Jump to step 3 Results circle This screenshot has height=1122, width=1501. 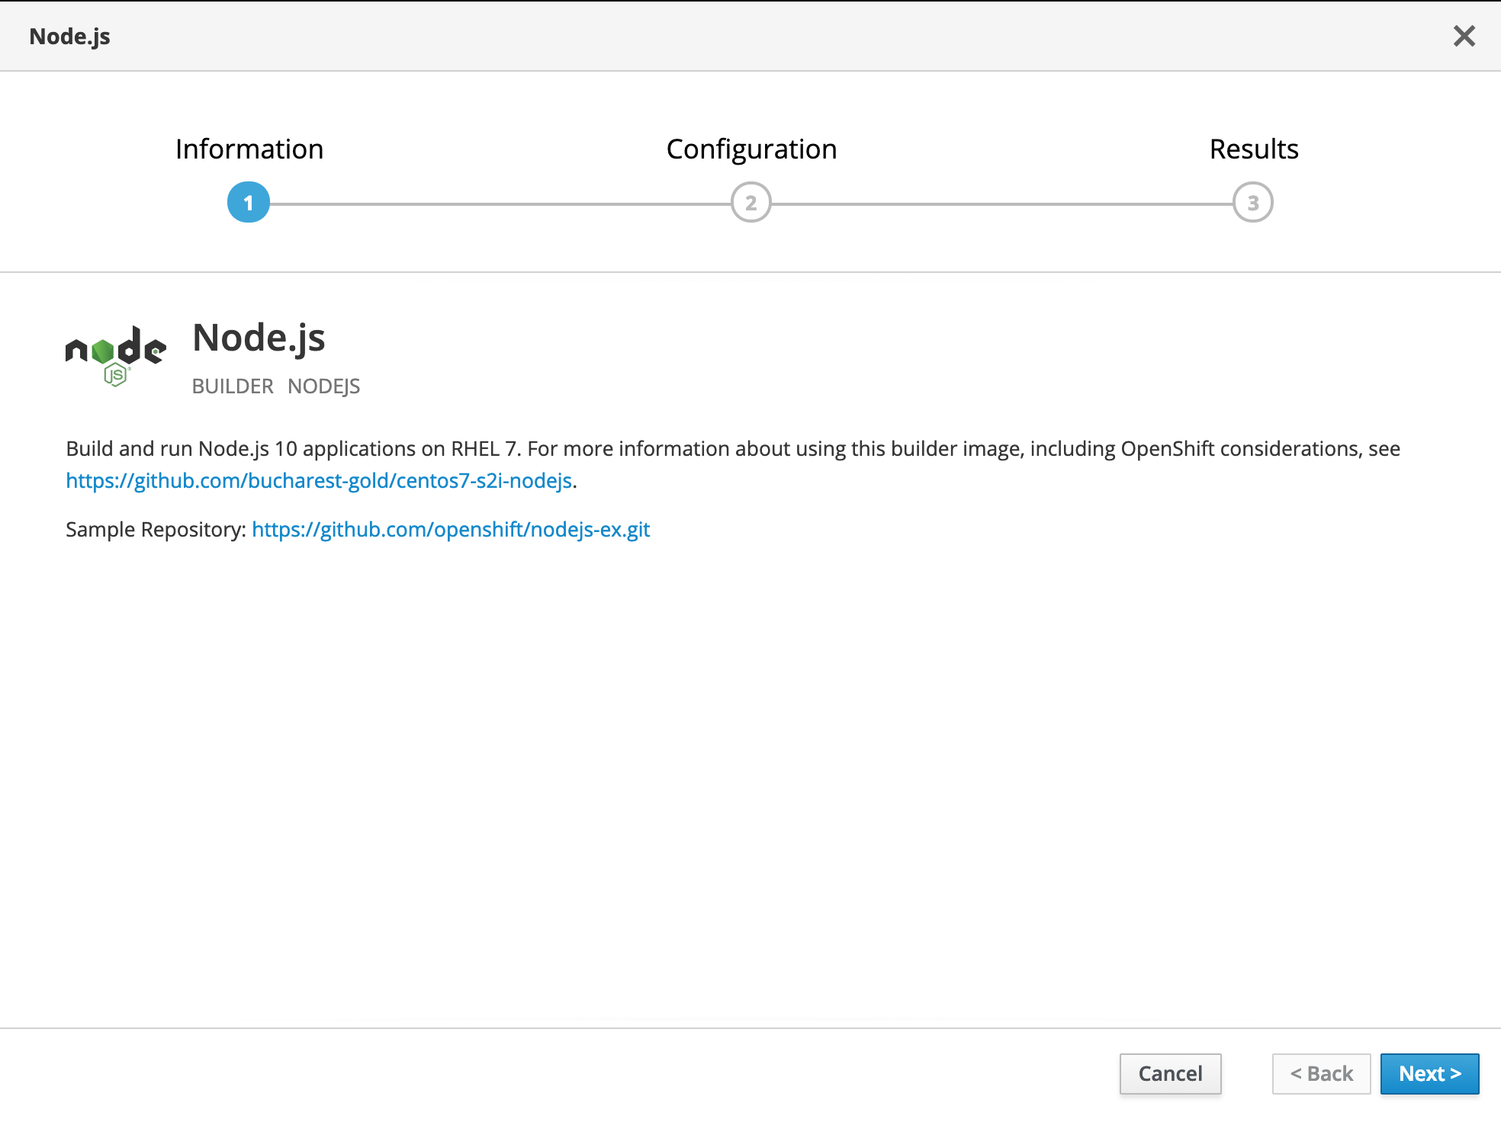[x=1253, y=203]
